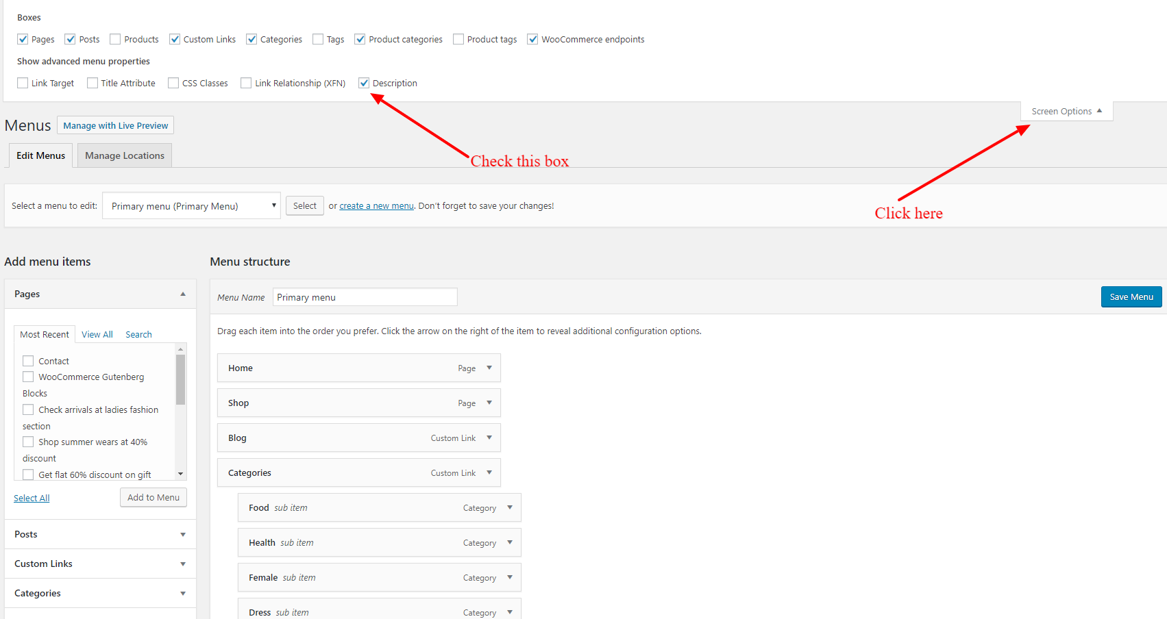Switch to the Edit Menus tab
Viewport: 1167px width, 619px height.
pos(40,155)
